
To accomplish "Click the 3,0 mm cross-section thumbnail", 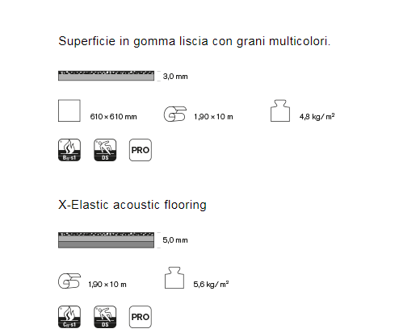I will [106, 76].
